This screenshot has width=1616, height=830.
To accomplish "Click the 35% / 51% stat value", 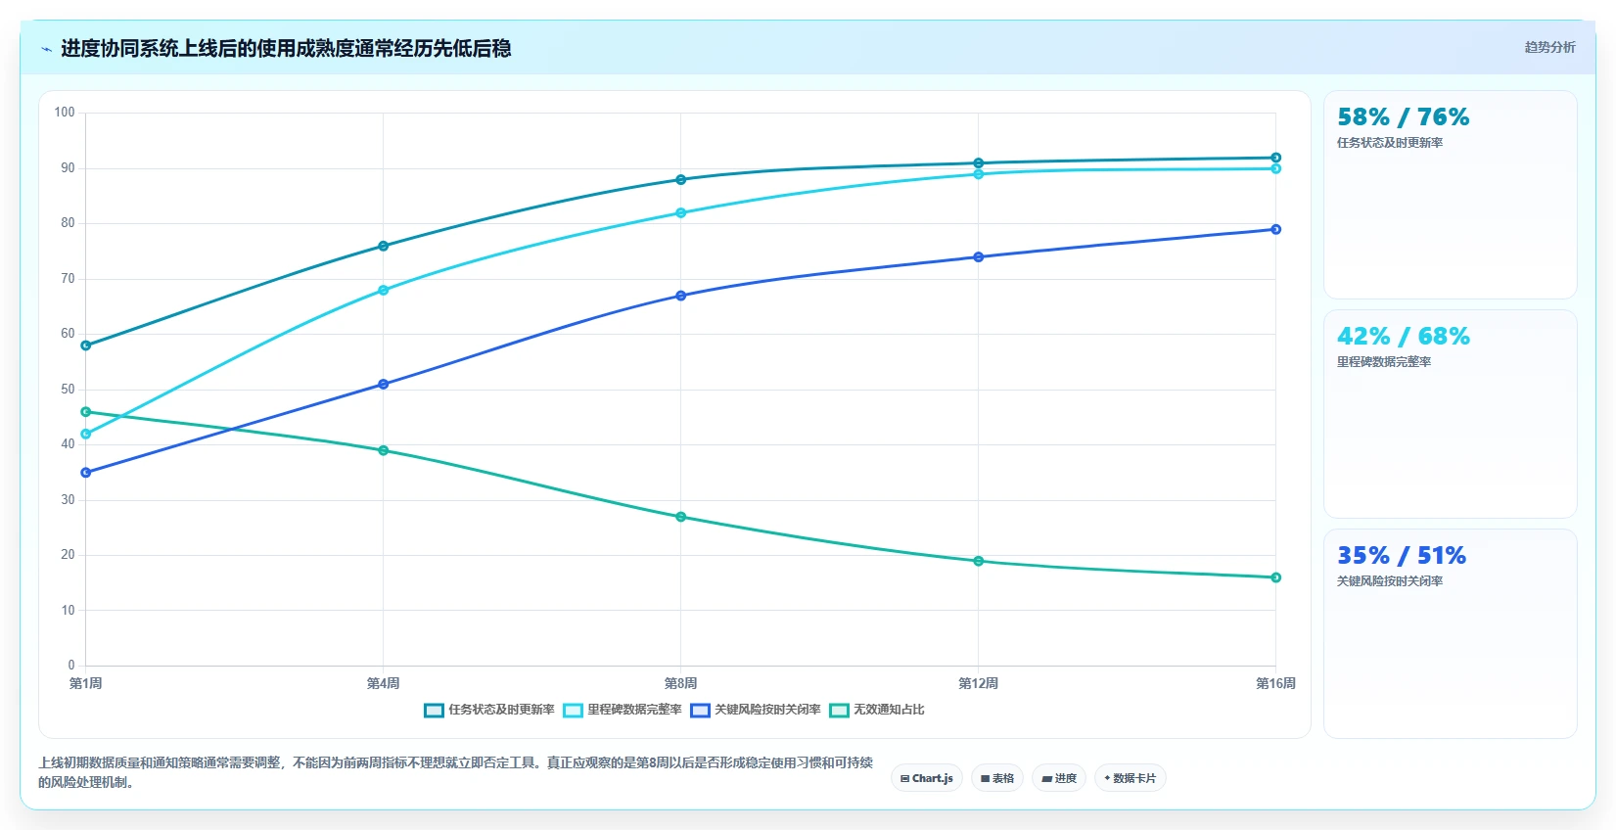I will click(x=1402, y=556).
